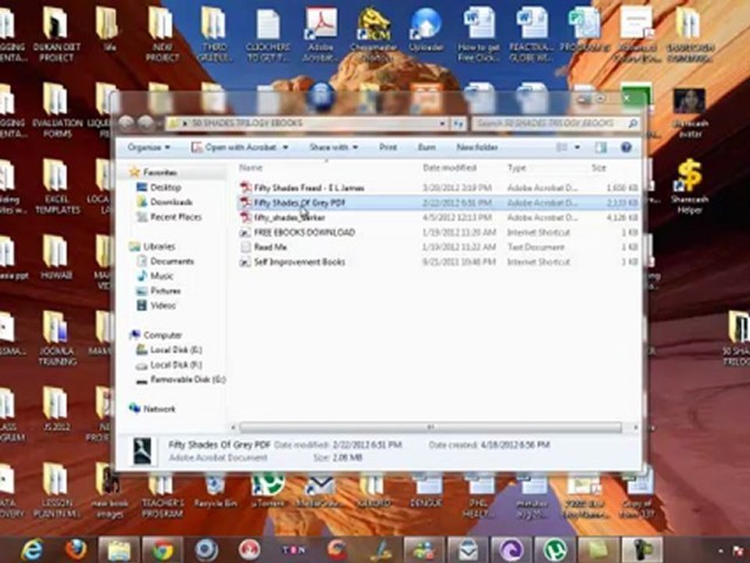Click the 50 SHADES TRILOGY EBOOKS address bar
This screenshot has height=563, width=750.
(306, 124)
